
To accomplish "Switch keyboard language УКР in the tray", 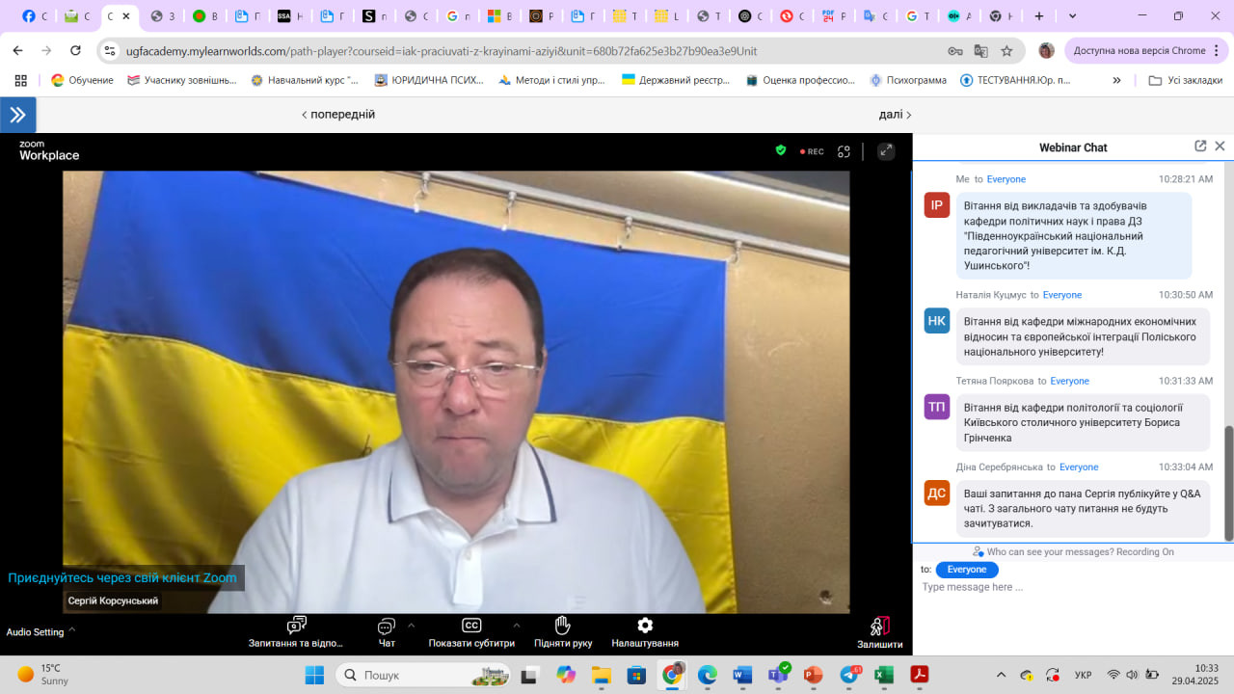I will click(1083, 675).
